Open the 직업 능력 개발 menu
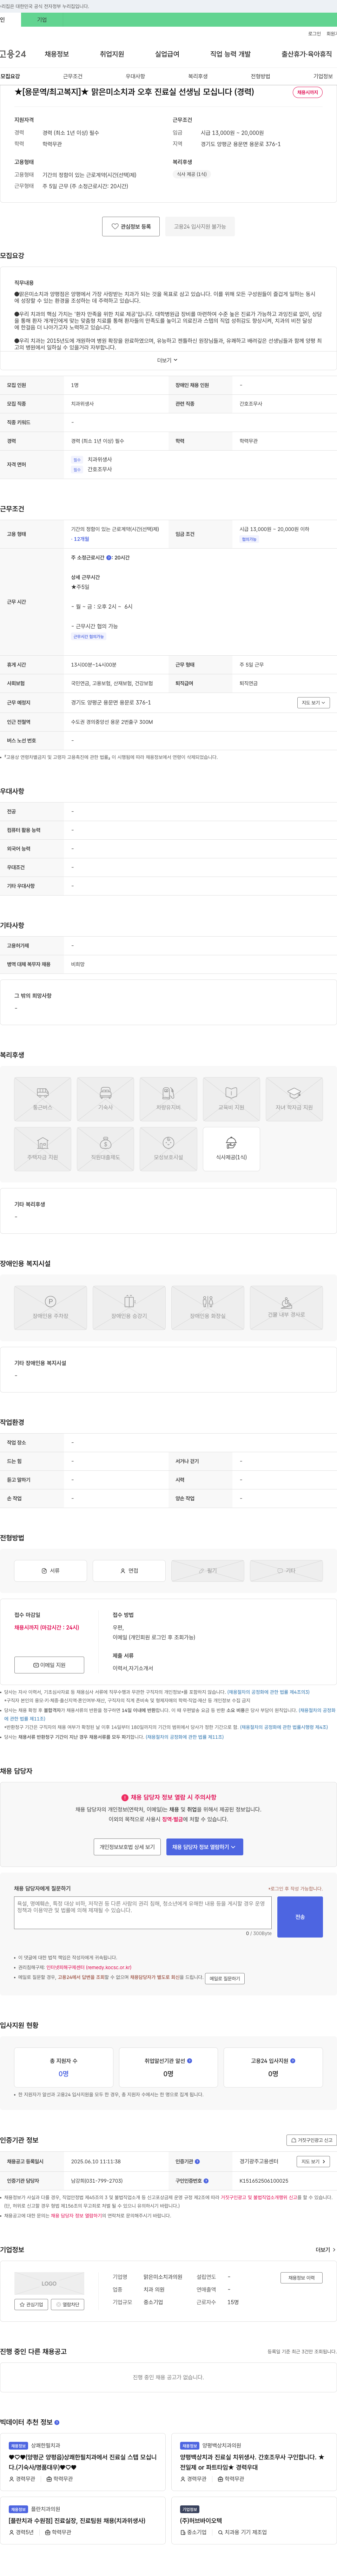The width and height of the screenshot is (337, 2576). (x=230, y=54)
